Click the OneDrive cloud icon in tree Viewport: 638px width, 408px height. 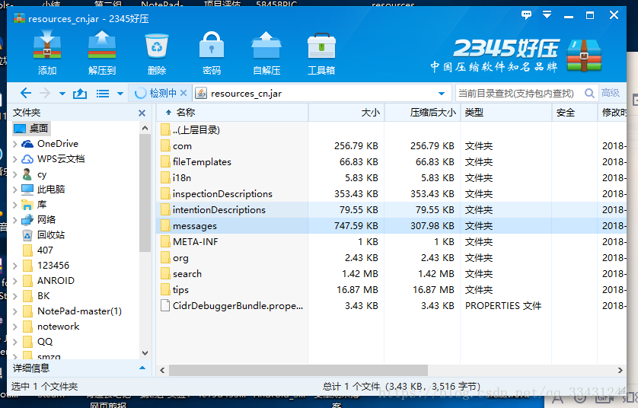click(27, 144)
